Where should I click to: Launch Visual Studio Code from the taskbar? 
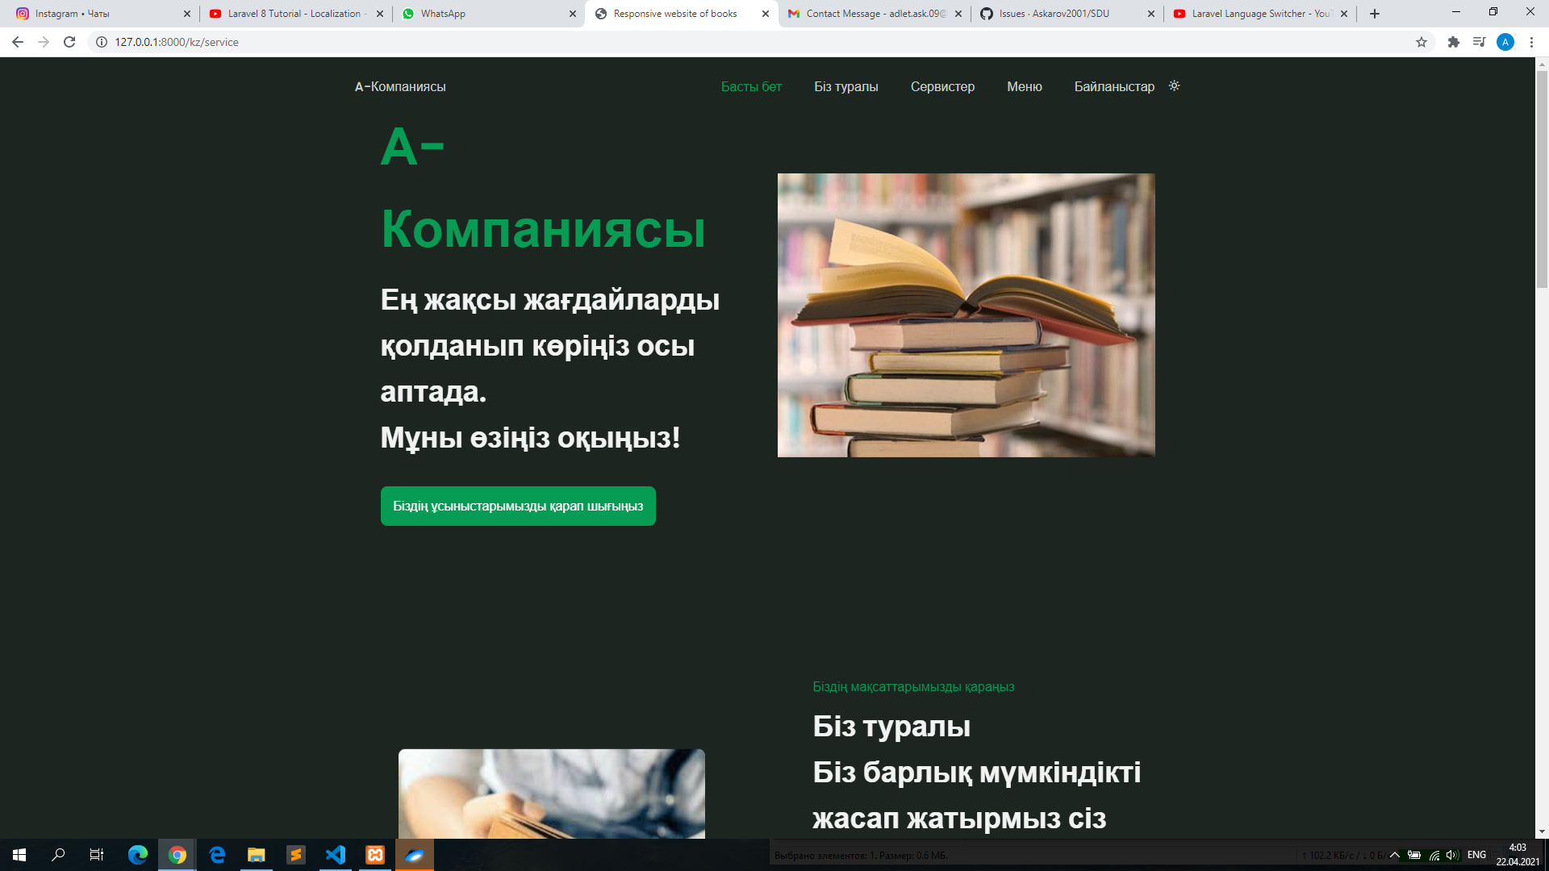336,855
